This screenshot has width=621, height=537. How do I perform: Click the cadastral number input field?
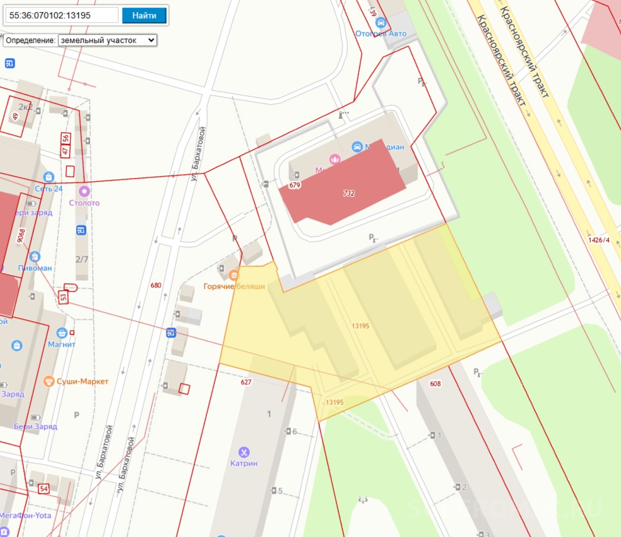pos(62,15)
